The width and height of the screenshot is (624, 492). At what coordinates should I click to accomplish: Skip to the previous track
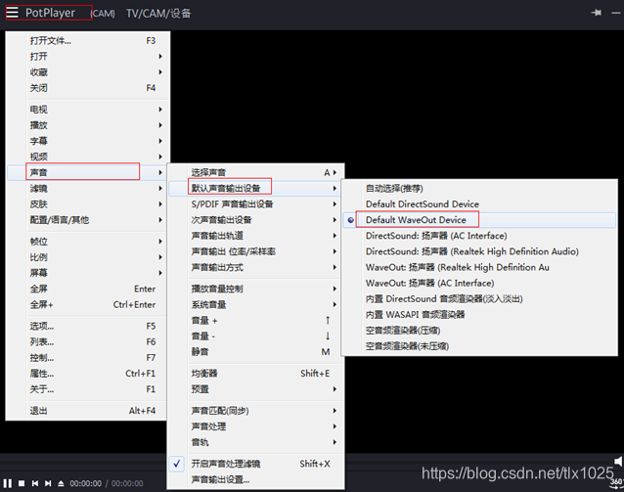click(x=35, y=483)
